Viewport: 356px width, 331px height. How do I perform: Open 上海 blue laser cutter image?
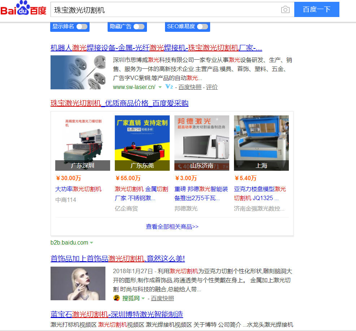(x=261, y=143)
